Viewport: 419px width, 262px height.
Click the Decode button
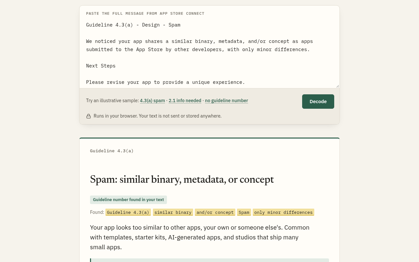point(318,102)
